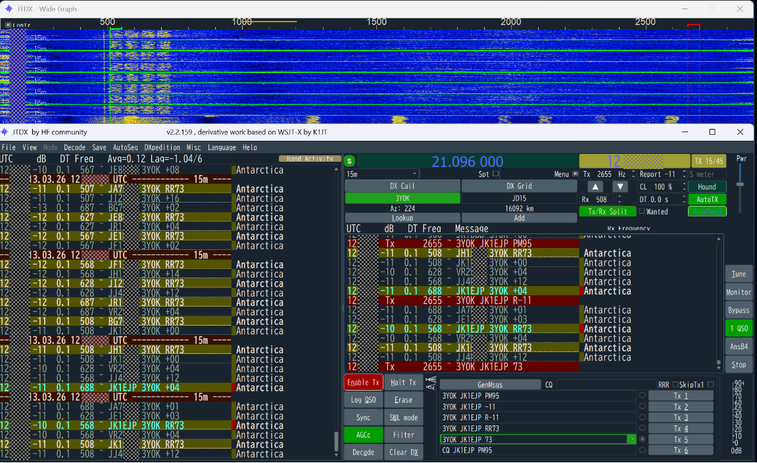The image size is (757, 463).
Task: Click the DX Grid field showing JD15
Action: [x=519, y=199]
